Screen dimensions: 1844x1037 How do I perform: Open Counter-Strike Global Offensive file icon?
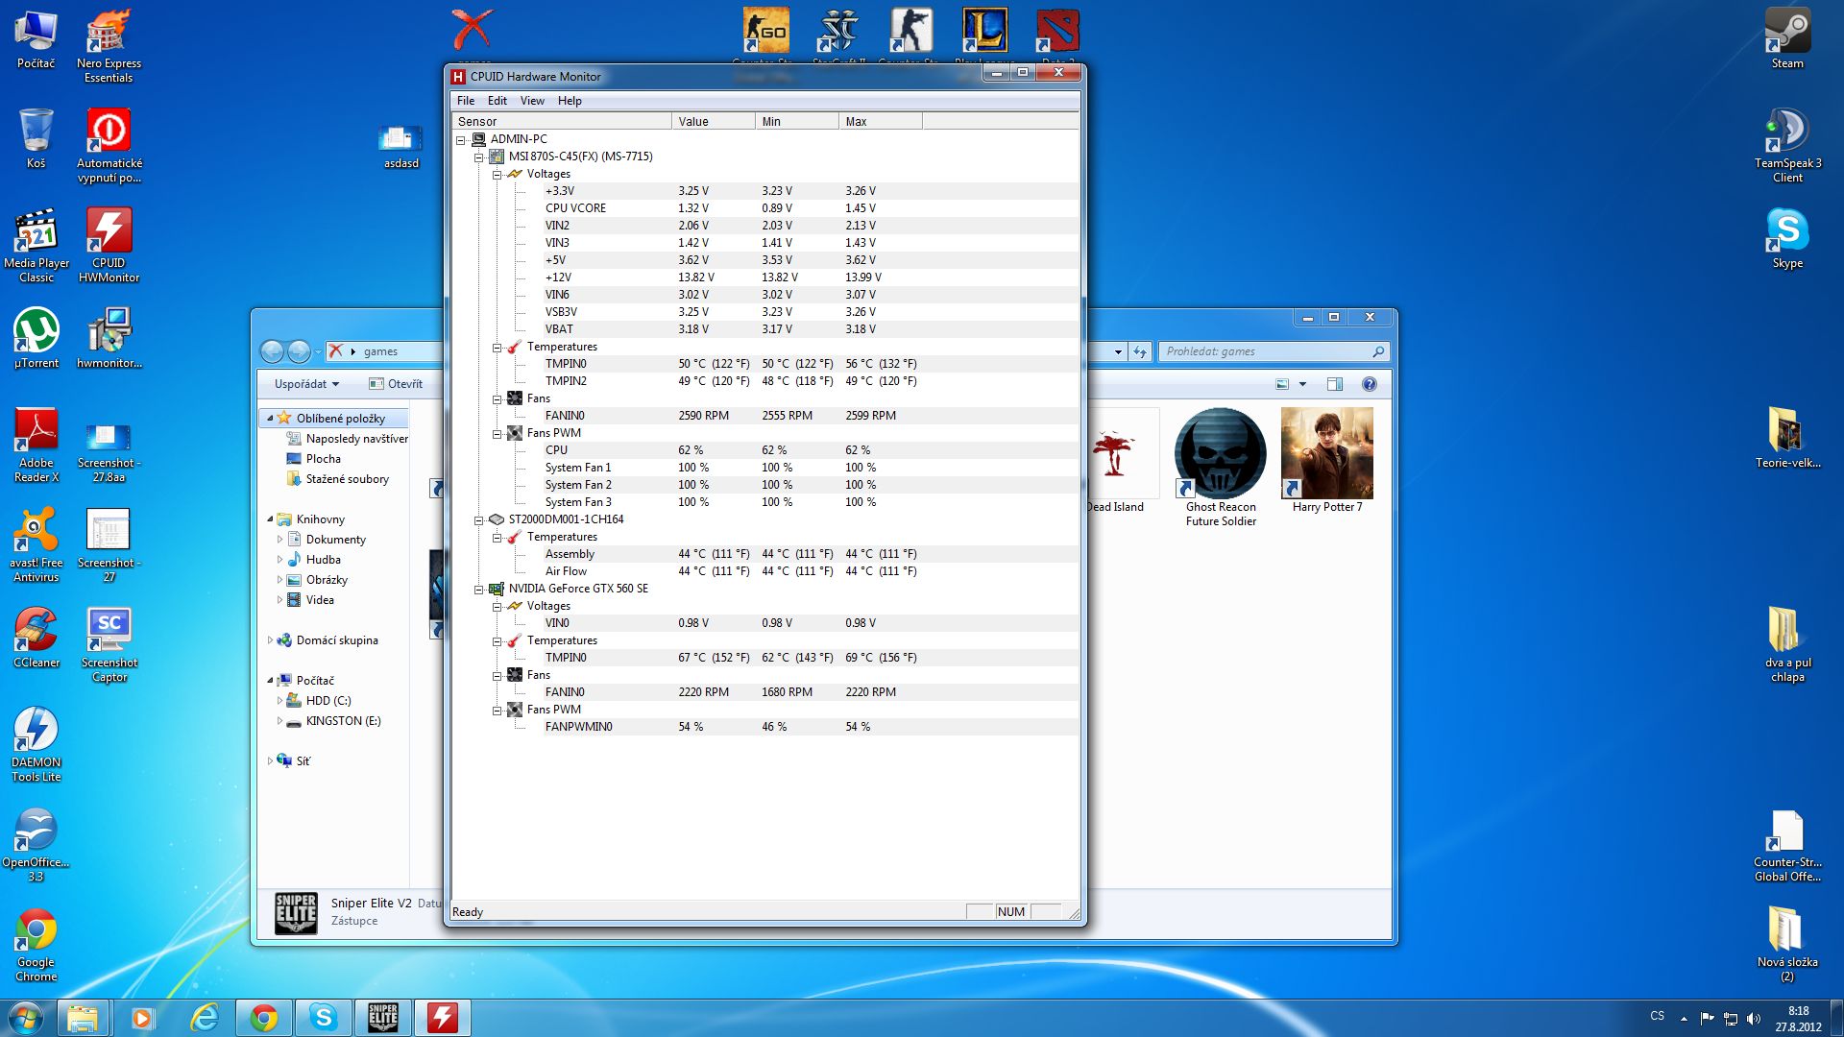tap(1787, 845)
